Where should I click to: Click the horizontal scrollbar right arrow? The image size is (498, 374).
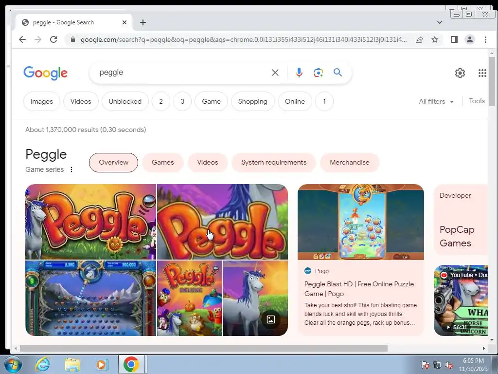coord(484,348)
